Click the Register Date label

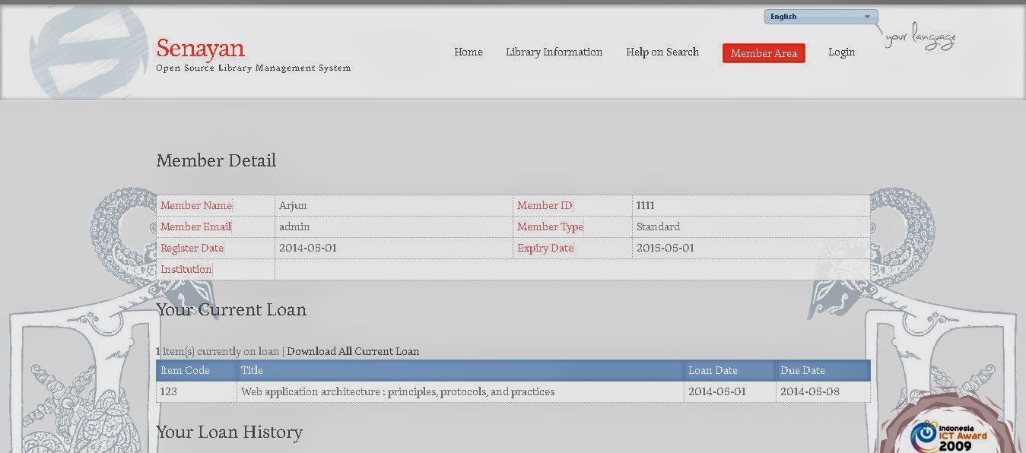pyautogui.click(x=192, y=248)
